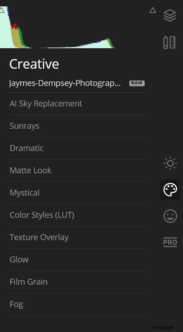
Task: Open the PRO tools icon
Action: pos(170,242)
